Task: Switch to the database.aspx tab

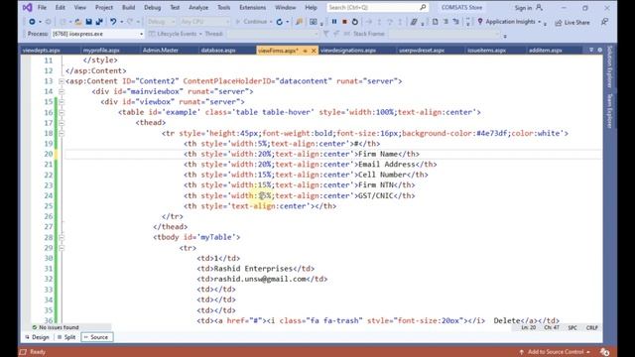Action: (x=218, y=51)
